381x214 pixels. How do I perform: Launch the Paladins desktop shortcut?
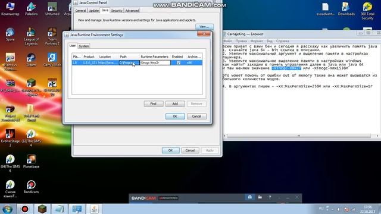pyautogui.click(x=31, y=9)
